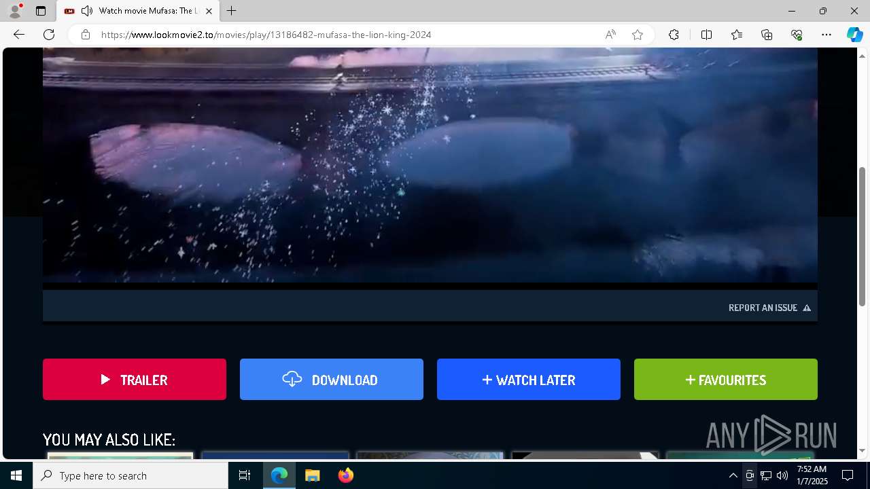This screenshot has width=870, height=489.
Task: Open volume control tray icon
Action: pos(782,475)
